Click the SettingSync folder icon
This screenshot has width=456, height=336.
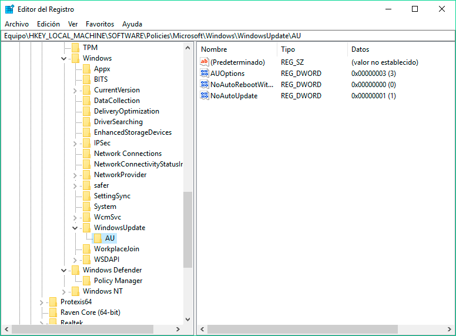point(86,196)
